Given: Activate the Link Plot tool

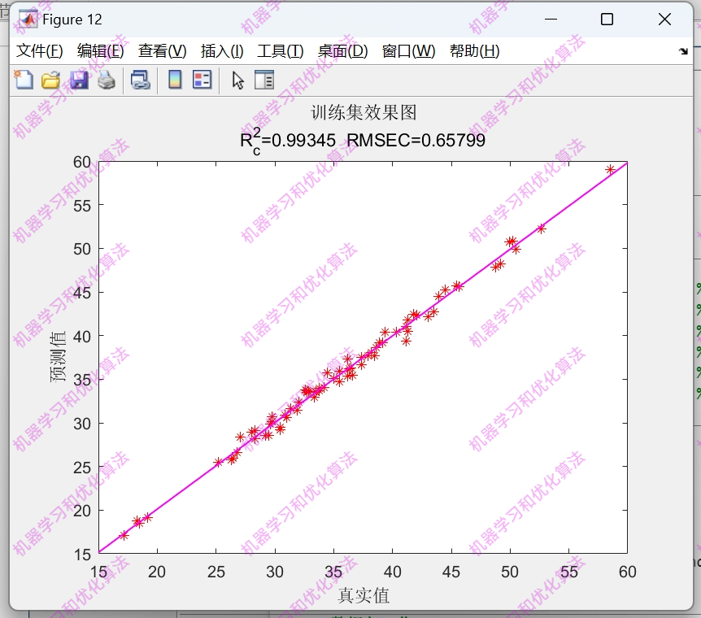Looking at the screenshot, I should [139, 79].
